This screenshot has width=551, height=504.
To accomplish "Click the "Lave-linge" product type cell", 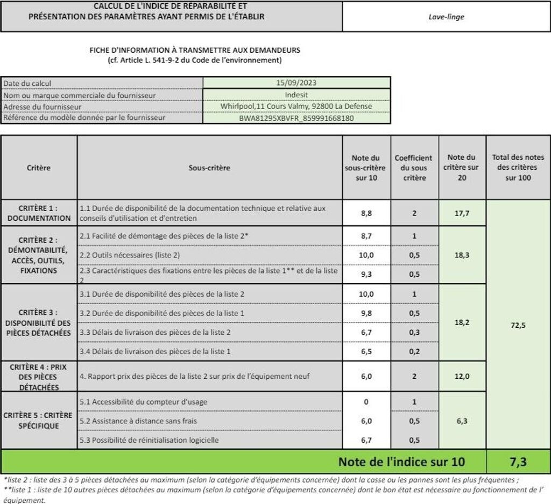I will [x=446, y=17].
